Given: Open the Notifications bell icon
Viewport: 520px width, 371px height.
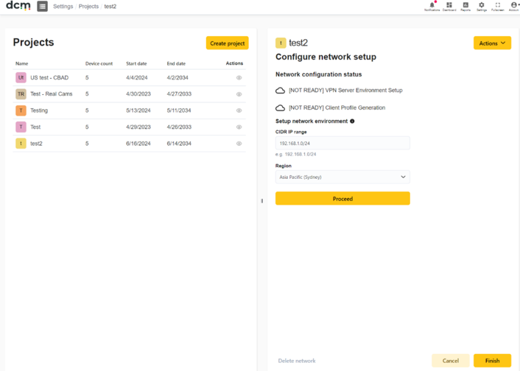Looking at the screenshot, I should (x=432, y=6).
